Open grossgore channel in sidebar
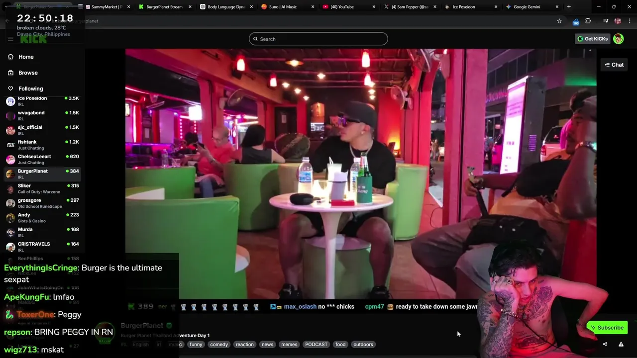Viewport: 637px width, 358px height. pos(42,203)
